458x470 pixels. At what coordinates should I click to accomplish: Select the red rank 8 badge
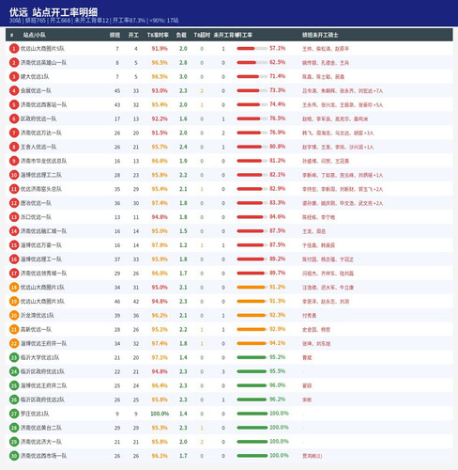click(x=14, y=147)
